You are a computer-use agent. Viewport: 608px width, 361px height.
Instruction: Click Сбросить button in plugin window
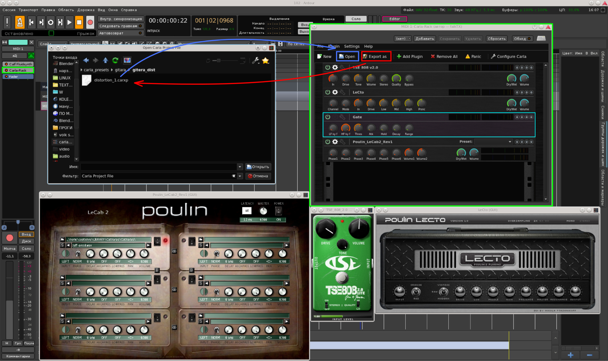(x=497, y=38)
